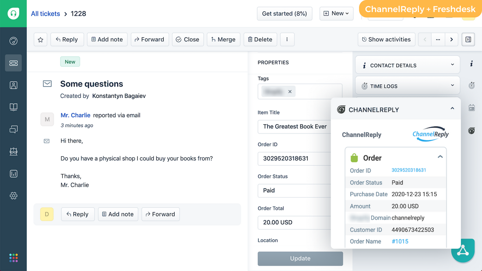The height and width of the screenshot is (271, 482).
Task: Show Time Logs via the stopwatch icon
Action: coord(471,85)
